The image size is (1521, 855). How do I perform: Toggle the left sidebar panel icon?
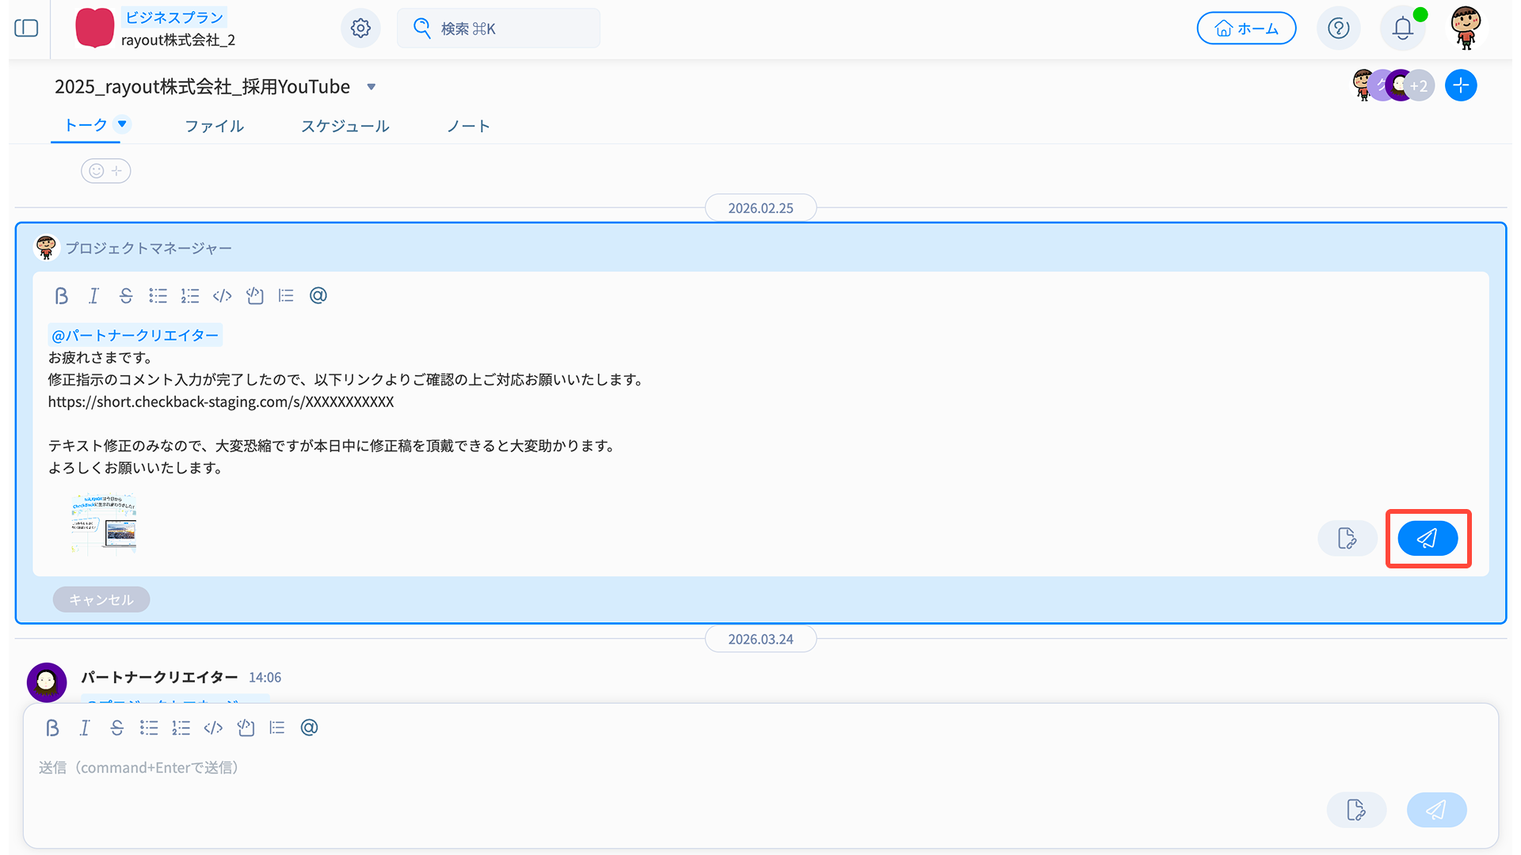point(26,28)
